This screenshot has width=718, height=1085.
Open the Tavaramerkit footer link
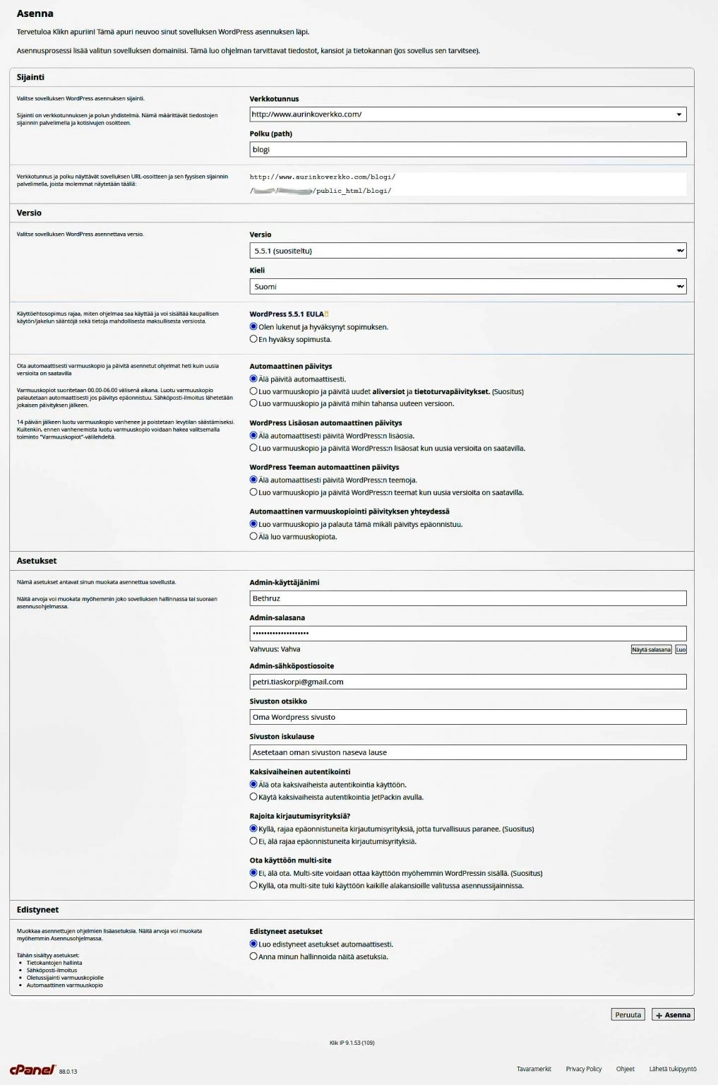coord(534,1069)
